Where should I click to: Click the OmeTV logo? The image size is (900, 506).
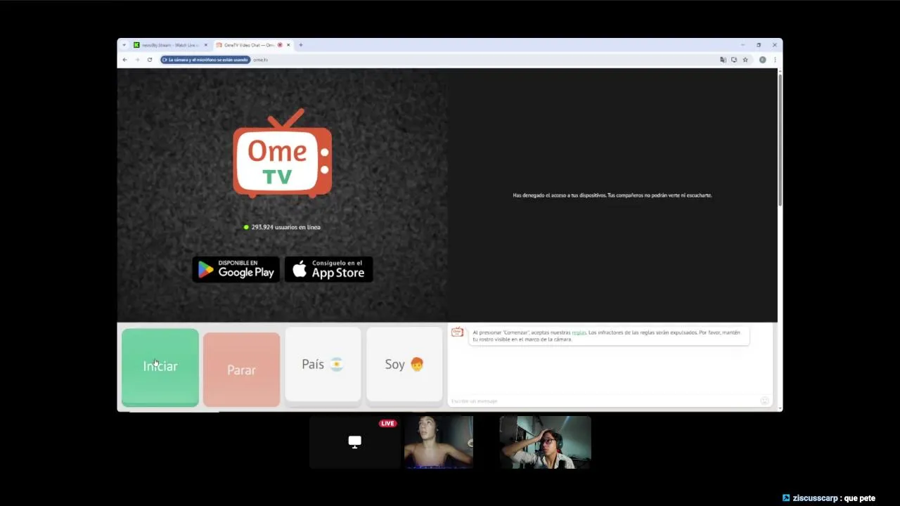pyautogui.click(x=282, y=153)
